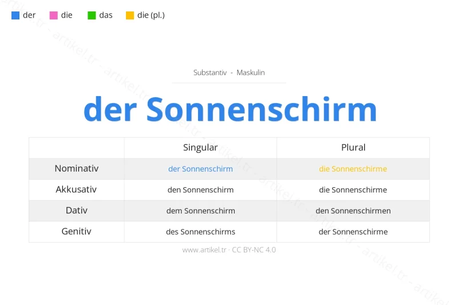Click the der Sonnenschirme genitive plural cell
Viewport: 458px width, 305px height.
(353, 232)
